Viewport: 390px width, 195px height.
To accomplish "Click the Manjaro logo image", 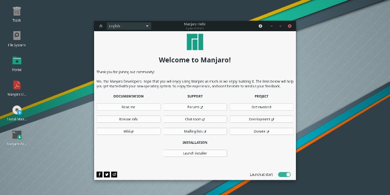I will tap(195, 42).
